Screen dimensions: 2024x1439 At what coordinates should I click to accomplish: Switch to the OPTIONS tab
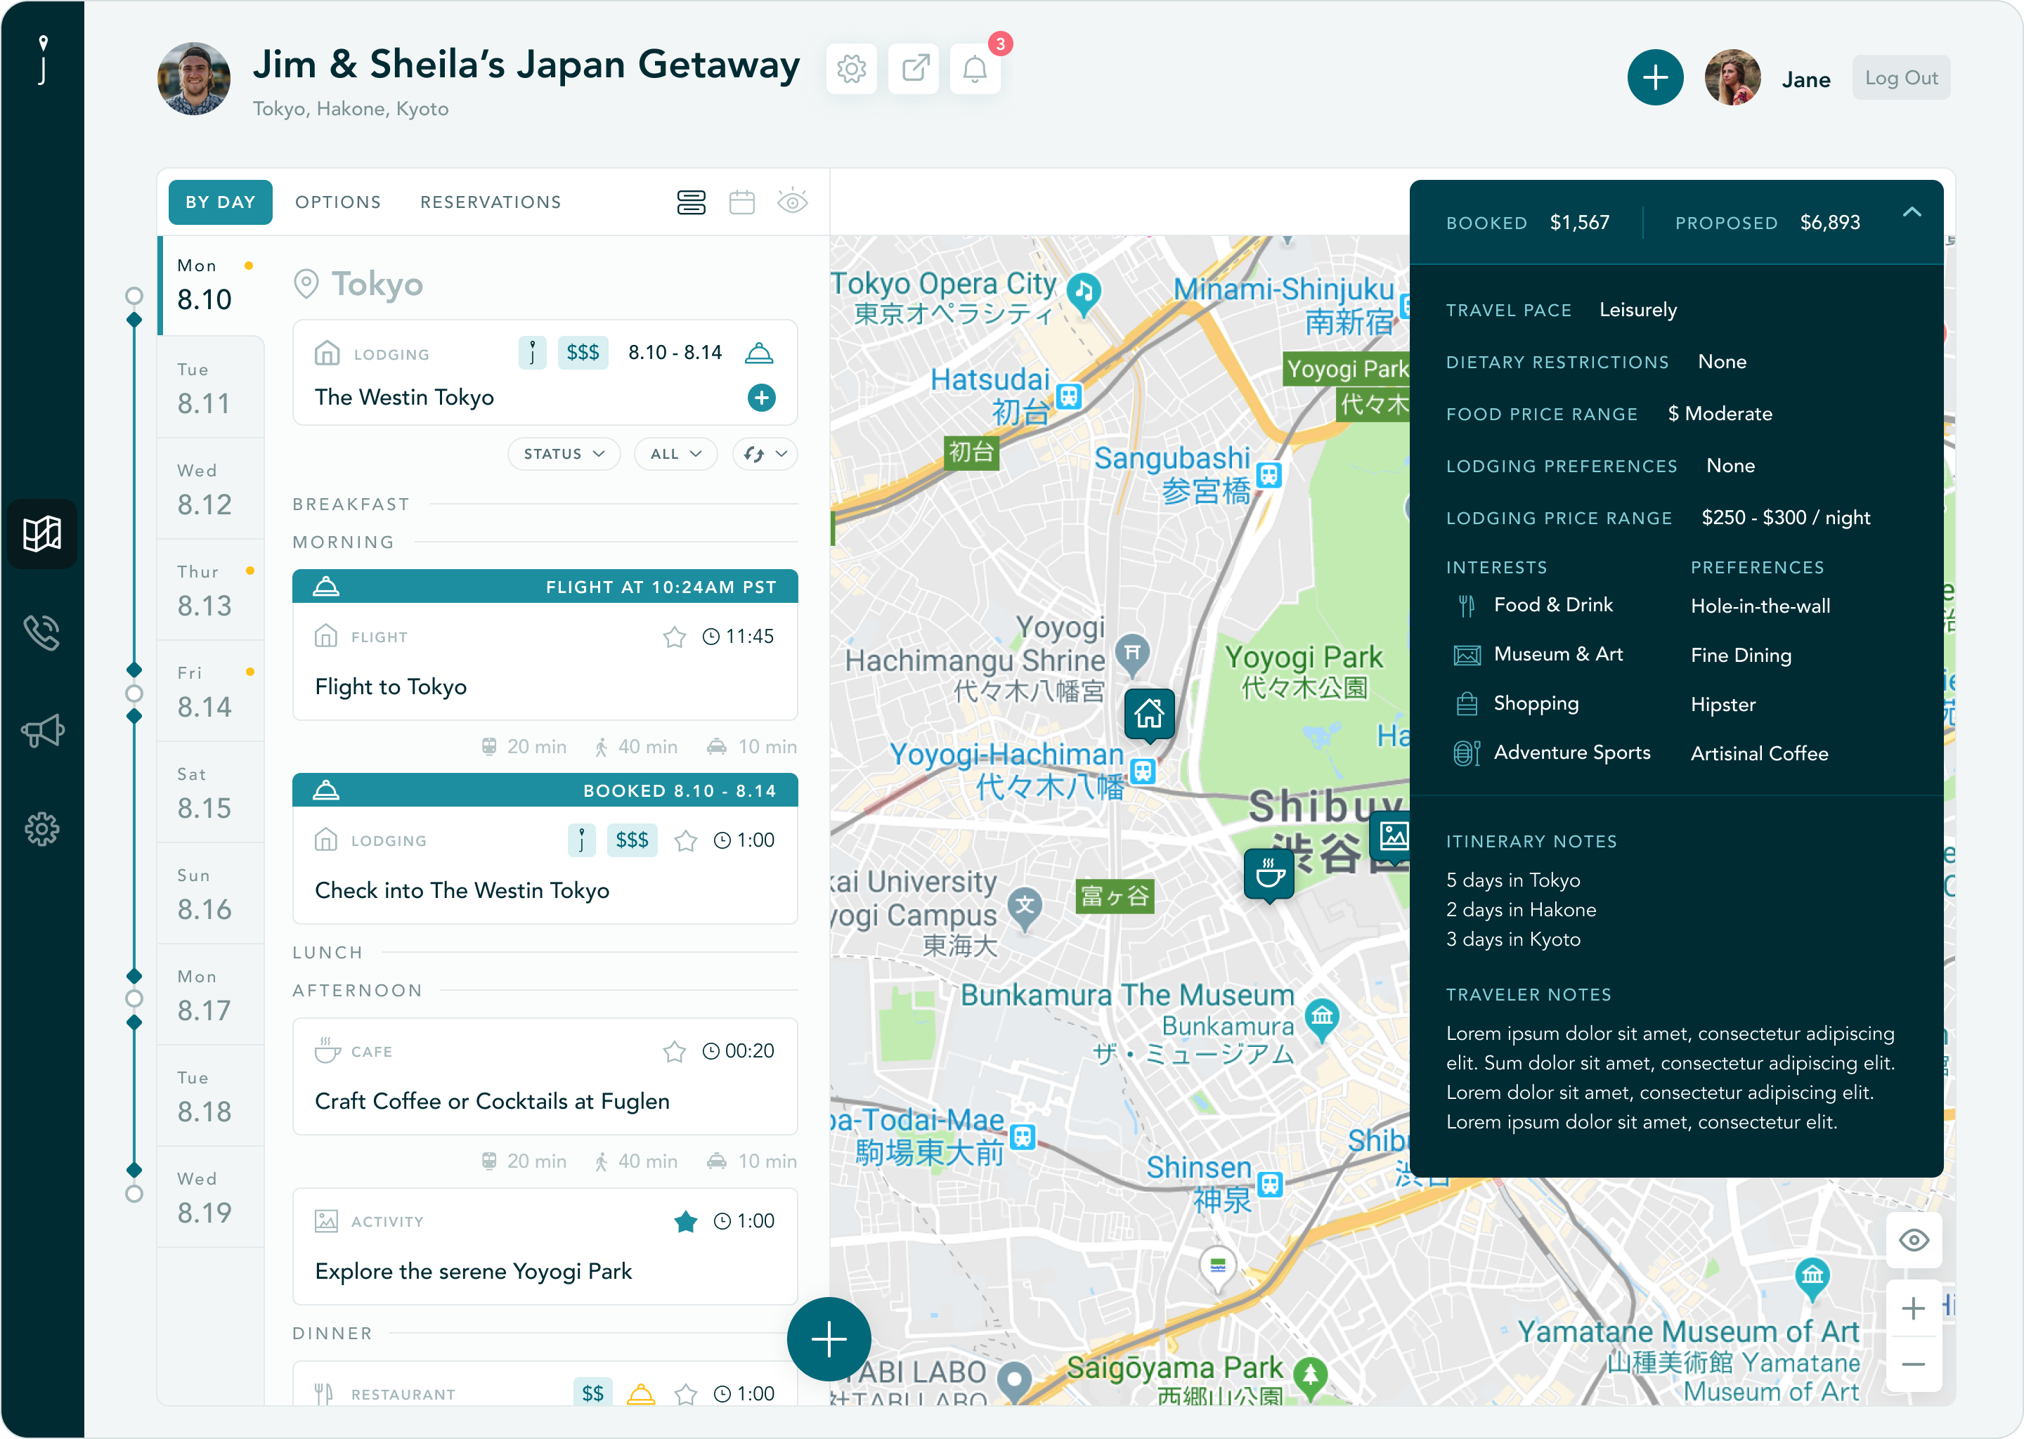point(337,202)
